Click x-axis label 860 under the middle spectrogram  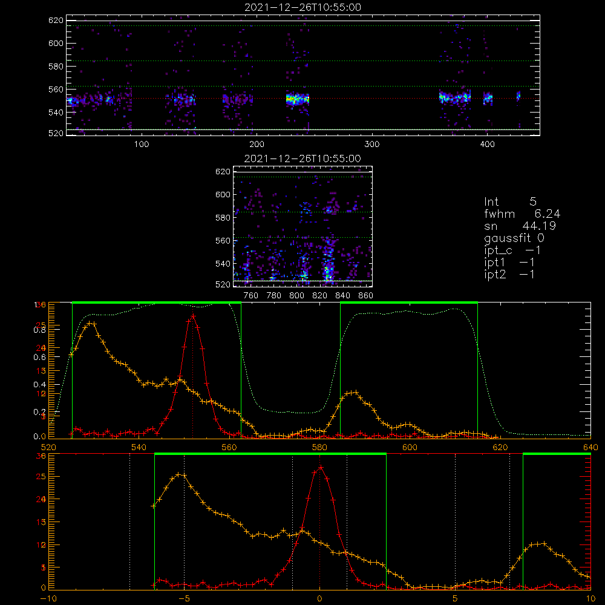[366, 296]
